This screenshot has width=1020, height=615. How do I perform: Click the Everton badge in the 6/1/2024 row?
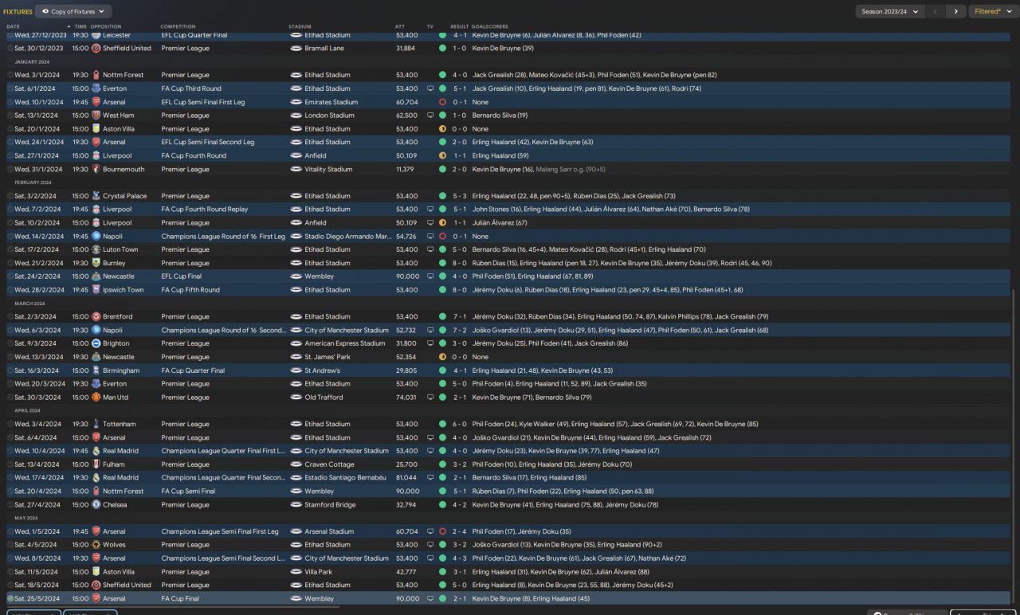click(x=96, y=88)
